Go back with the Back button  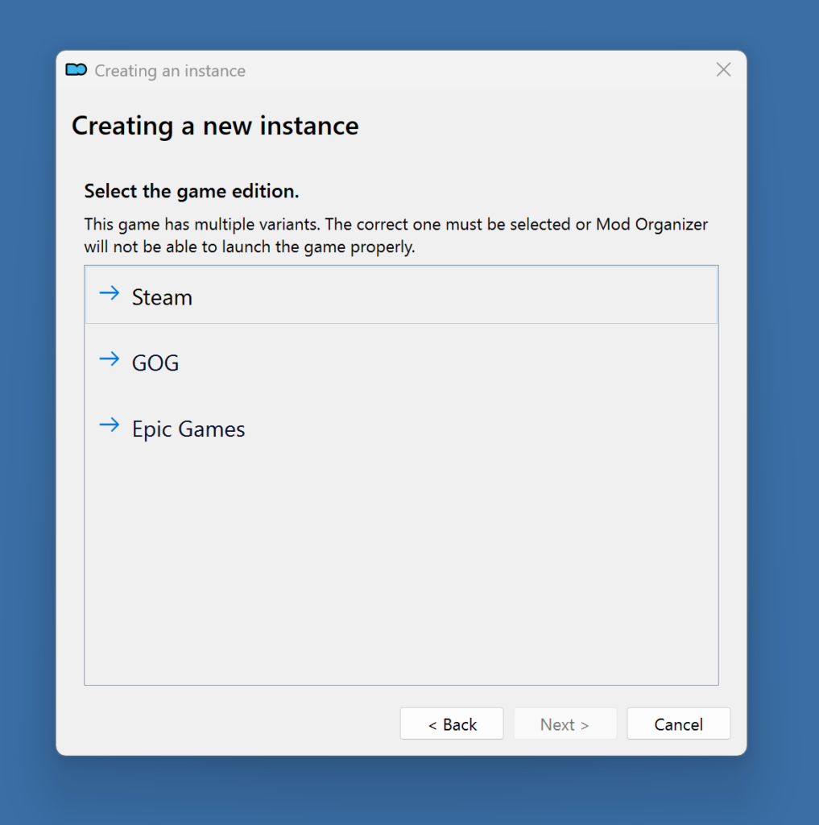pyautogui.click(x=452, y=724)
